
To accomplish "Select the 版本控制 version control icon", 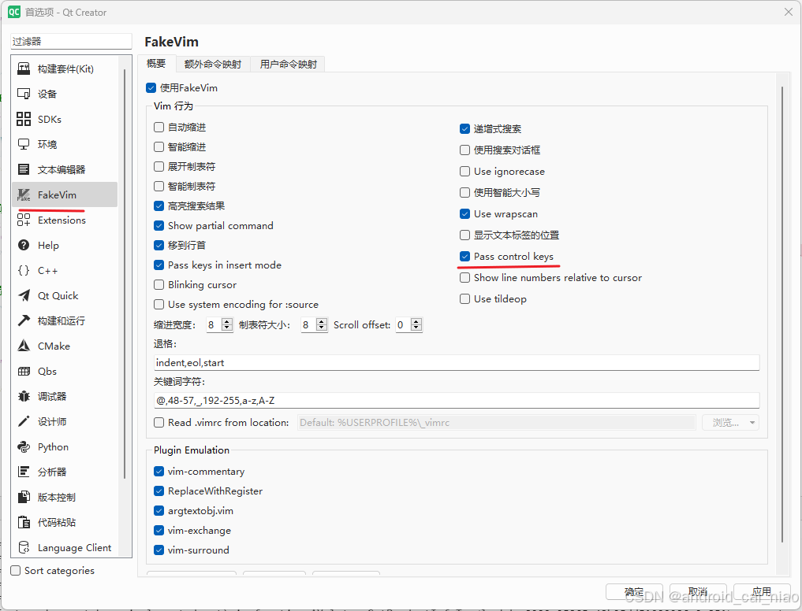I will point(24,497).
